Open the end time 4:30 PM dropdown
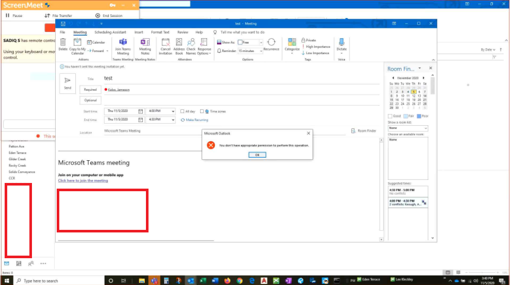The height and width of the screenshot is (285, 510). point(173,120)
